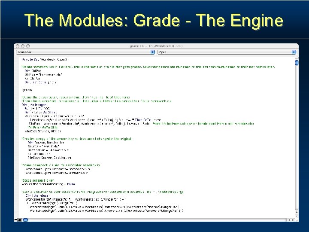Click the vertical scrollbar thumb
The height and width of the screenshot is (232, 309).
[297, 63]
